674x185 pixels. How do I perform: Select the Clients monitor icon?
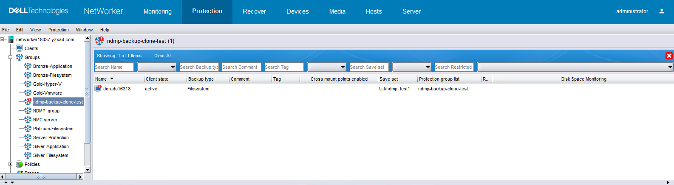[x=19, y=48]
